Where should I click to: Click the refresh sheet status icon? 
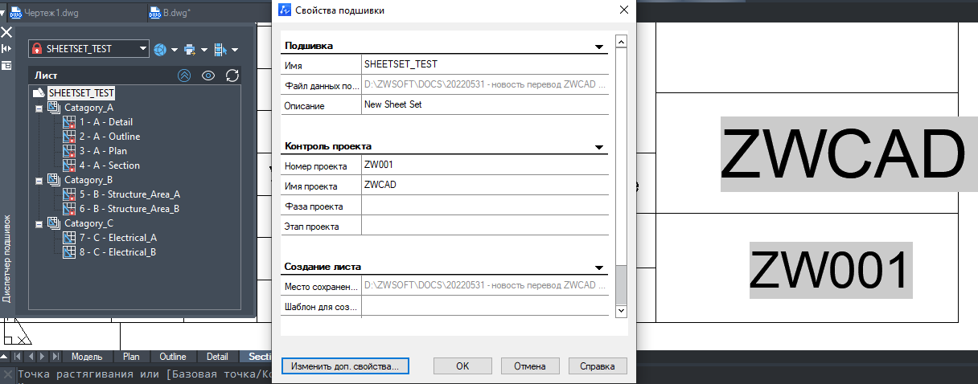(x=232, y=76)
